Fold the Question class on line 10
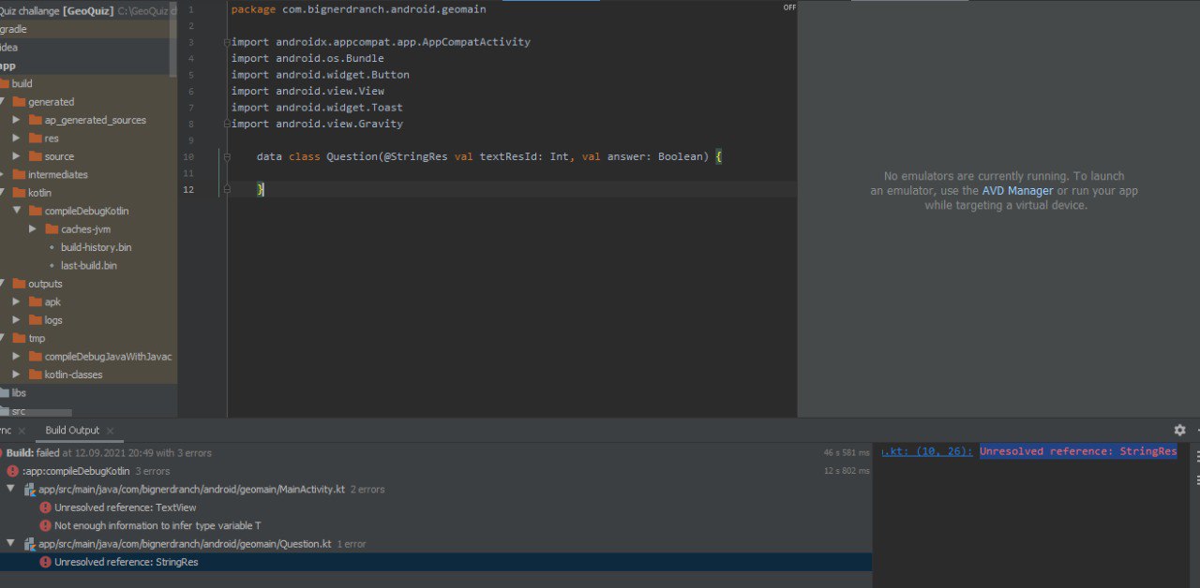 pos(227,156)
